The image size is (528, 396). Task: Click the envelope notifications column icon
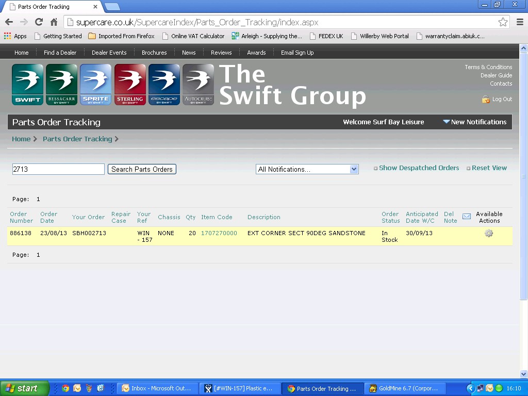(x=466, y=216)
